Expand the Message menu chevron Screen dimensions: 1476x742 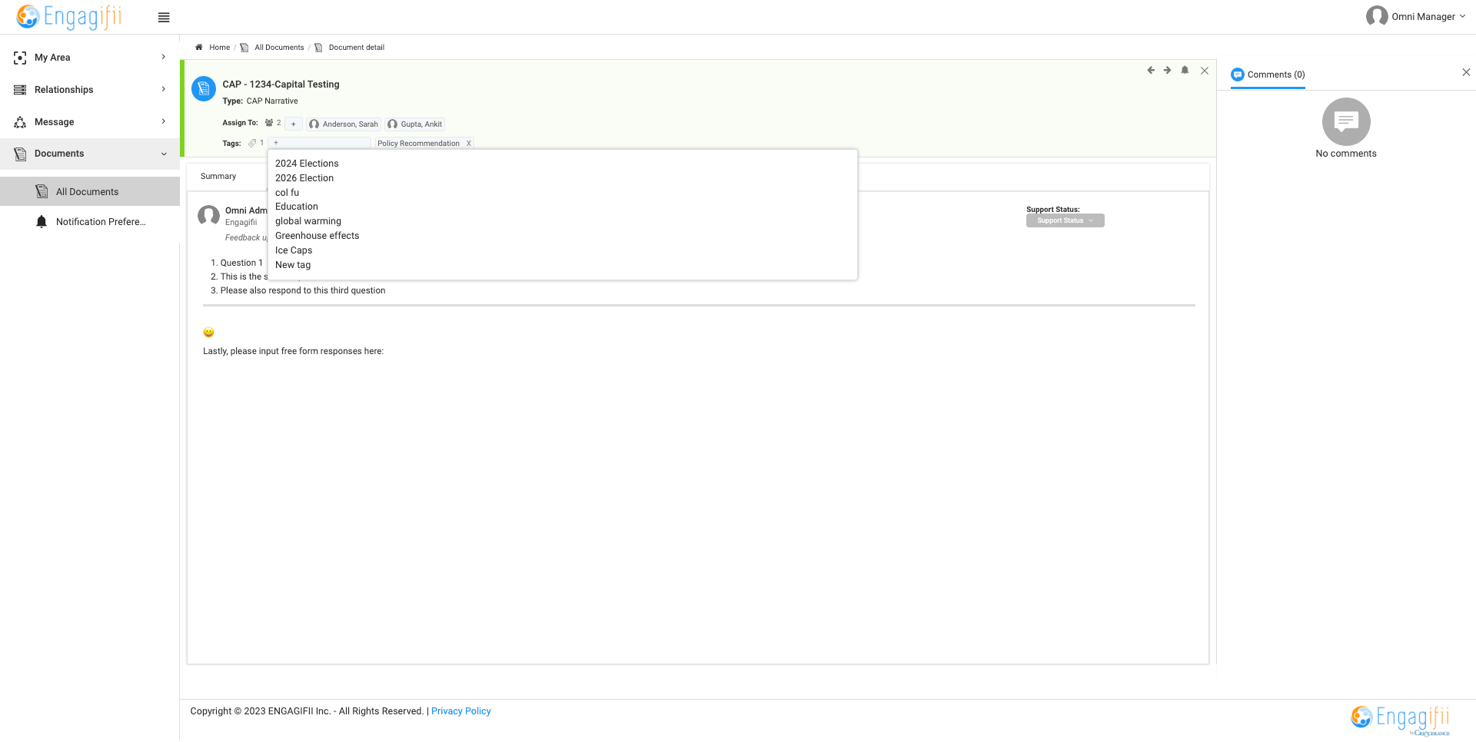[x=164, y=121]
